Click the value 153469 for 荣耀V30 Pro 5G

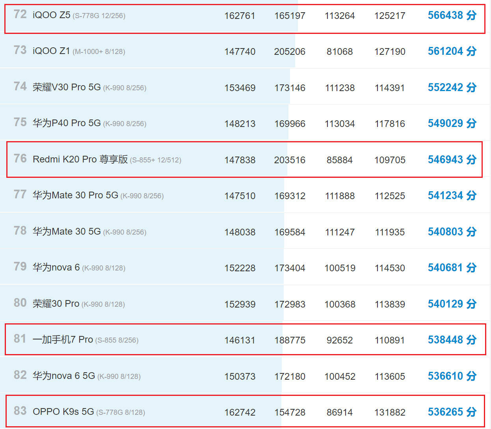[x=240, y=88]
